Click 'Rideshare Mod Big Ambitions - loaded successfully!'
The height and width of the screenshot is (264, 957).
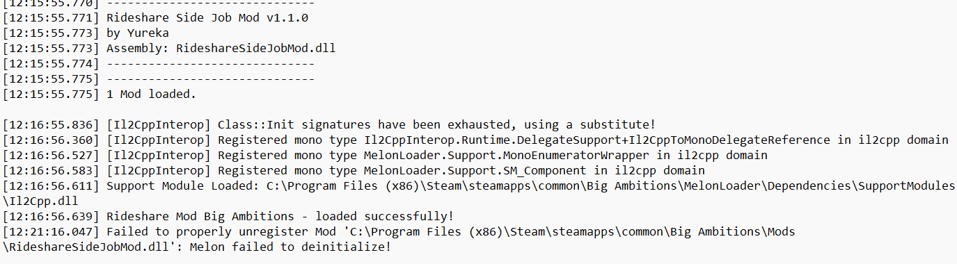point(280,215)
